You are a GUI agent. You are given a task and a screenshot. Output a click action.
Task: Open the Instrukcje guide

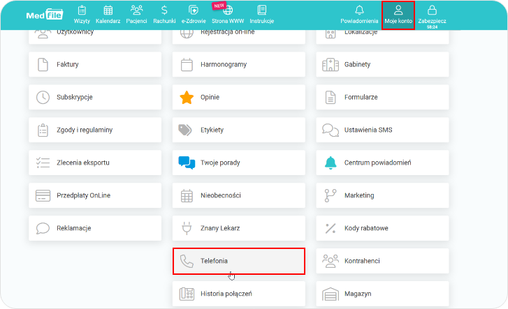(x=261, y=14)
